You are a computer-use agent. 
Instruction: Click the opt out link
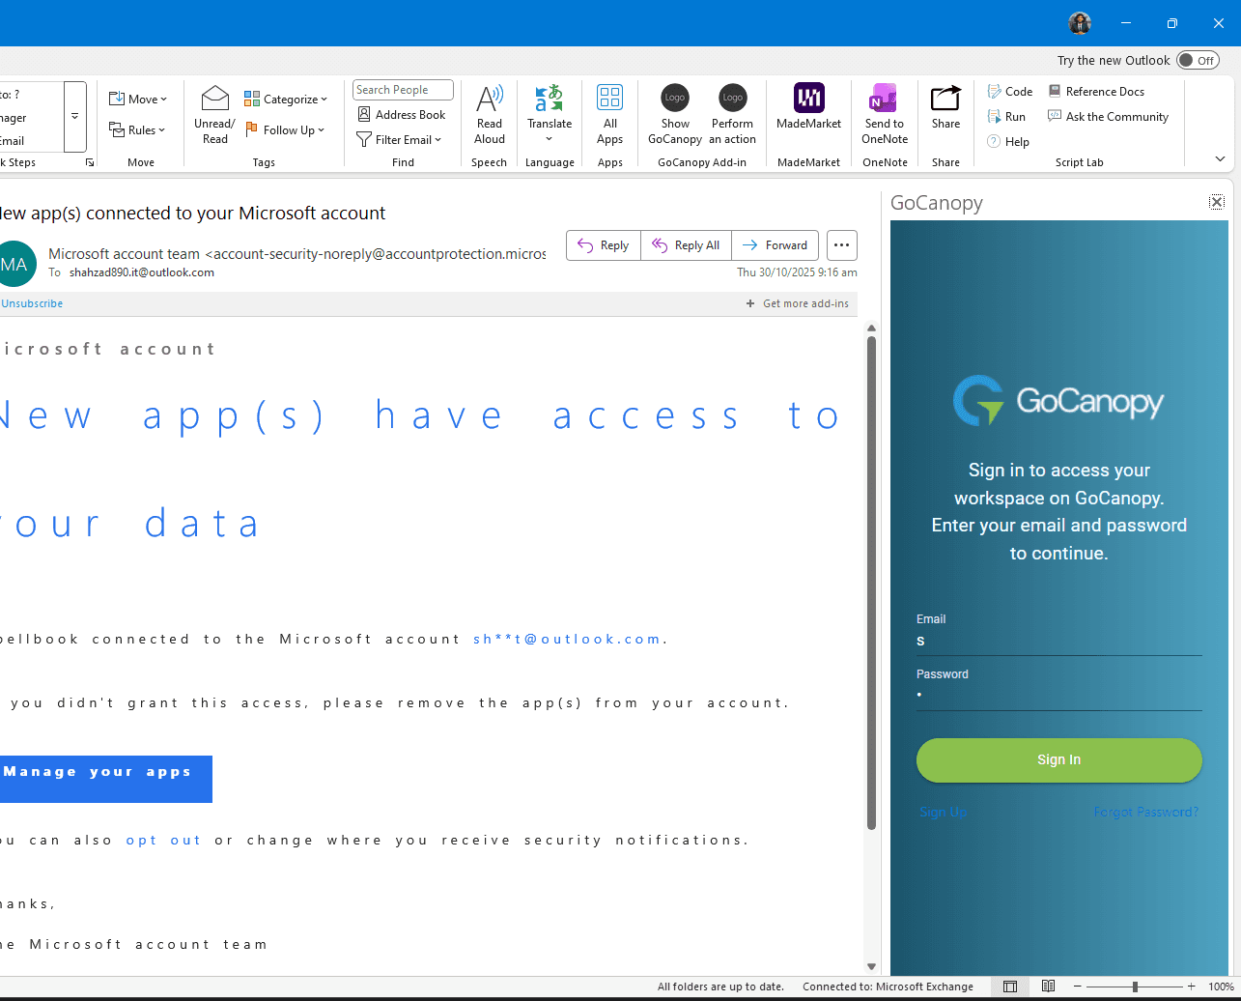click(x=163, y=840)
